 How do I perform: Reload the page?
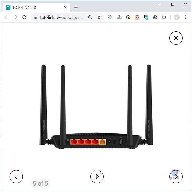[24, 17]
